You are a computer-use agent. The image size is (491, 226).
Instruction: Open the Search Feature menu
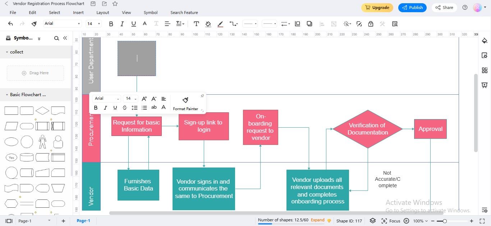(x=184, y=13)
